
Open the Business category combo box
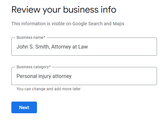pyautogui.click(x=84, y=76)
